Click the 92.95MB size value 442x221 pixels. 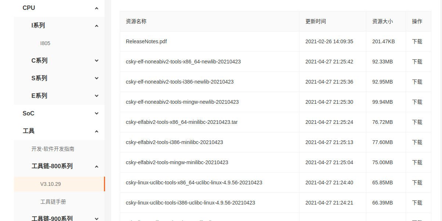pos(382,82)
